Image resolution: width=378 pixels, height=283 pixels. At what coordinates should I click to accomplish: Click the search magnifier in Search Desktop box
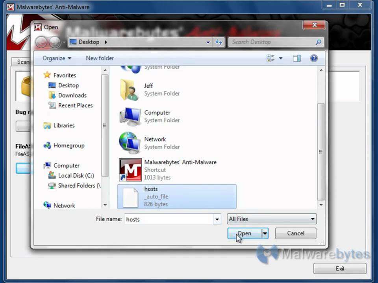tap(318, 42)
